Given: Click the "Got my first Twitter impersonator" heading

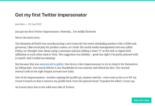Looking at the screenshot, I should click(51, 15).
